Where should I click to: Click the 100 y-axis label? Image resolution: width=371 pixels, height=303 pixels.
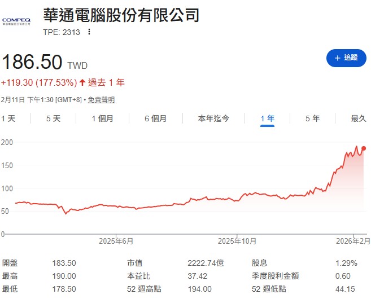click(7, 188)
